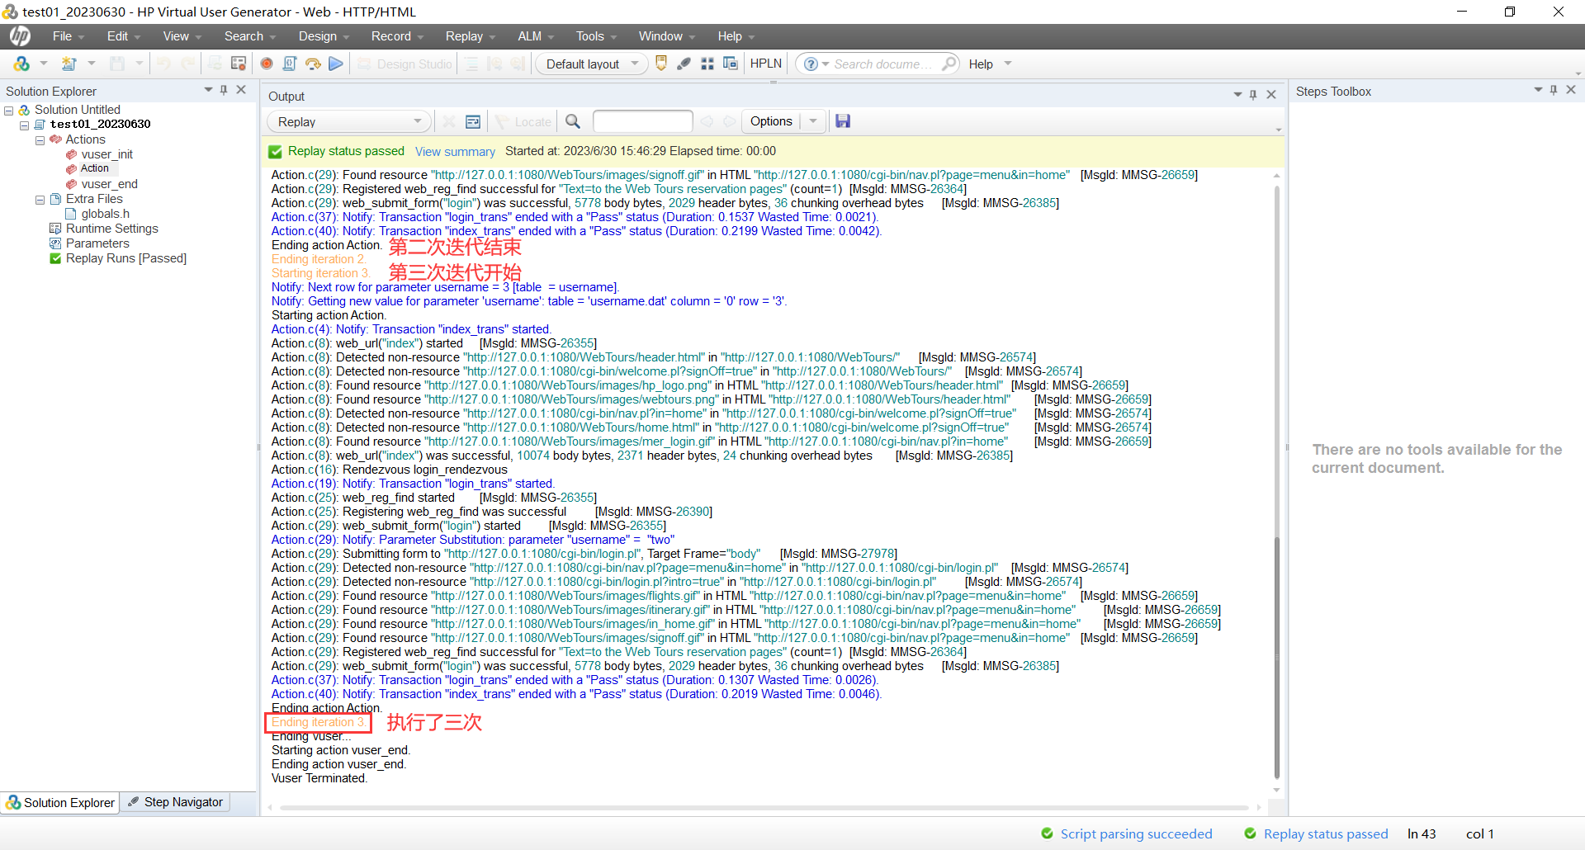
Task: Click the Options button in Output
Action: 771,121
